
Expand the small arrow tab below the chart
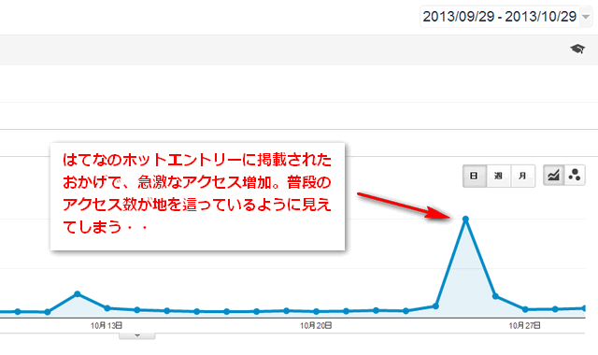coord(137,335)
